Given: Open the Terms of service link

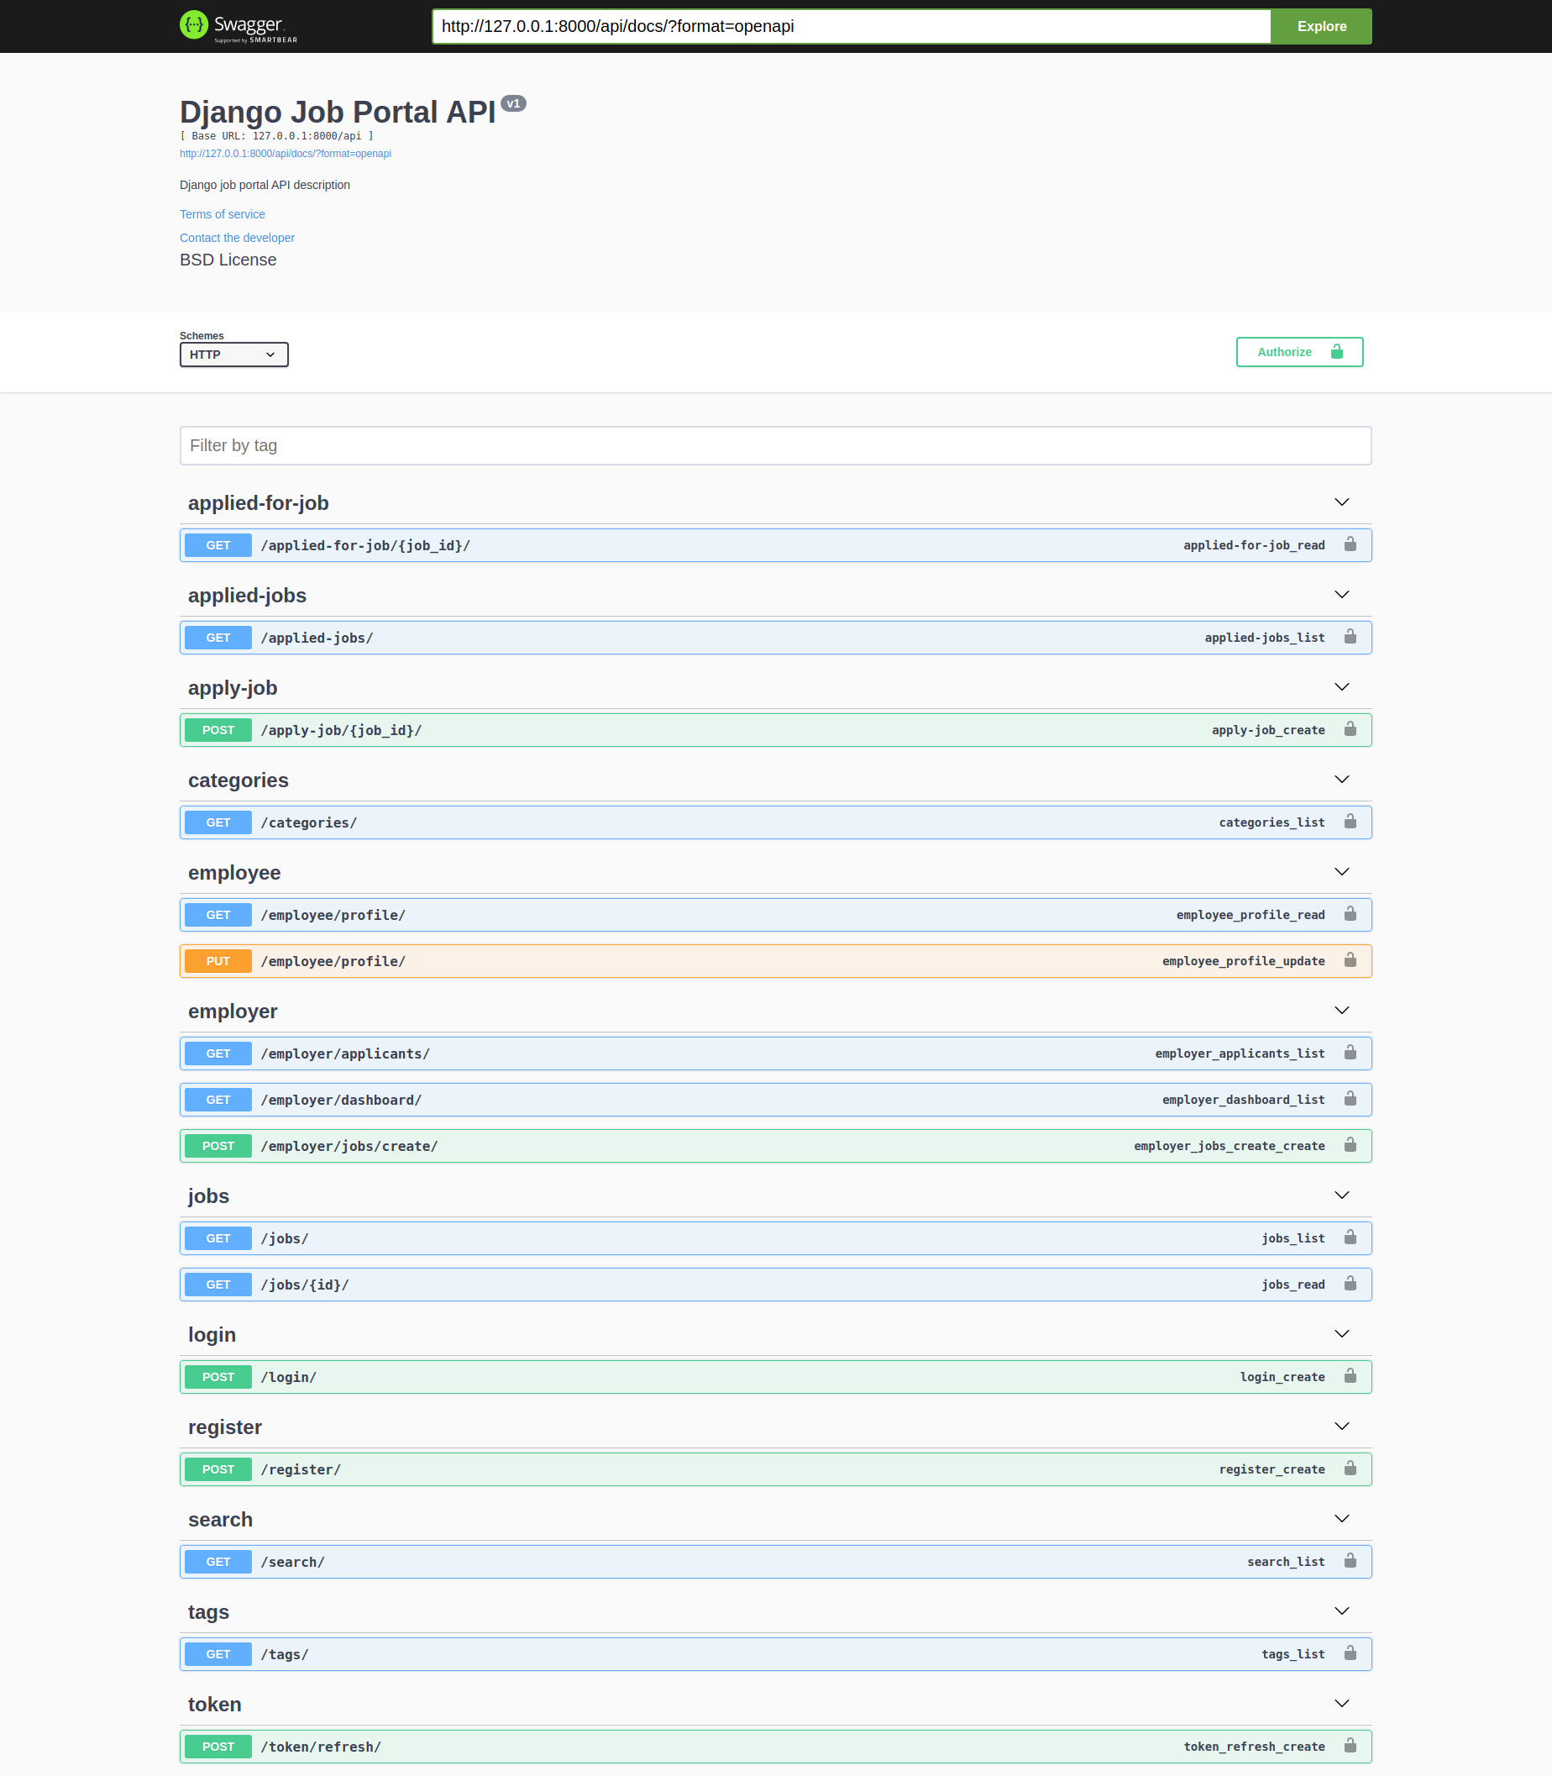Looking at the screenshot, I should [223, 214].
